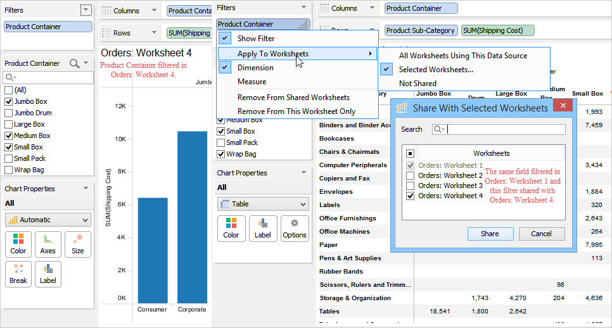Click the Consumer bar in the chart
The image size is (612, 328).
153,250
